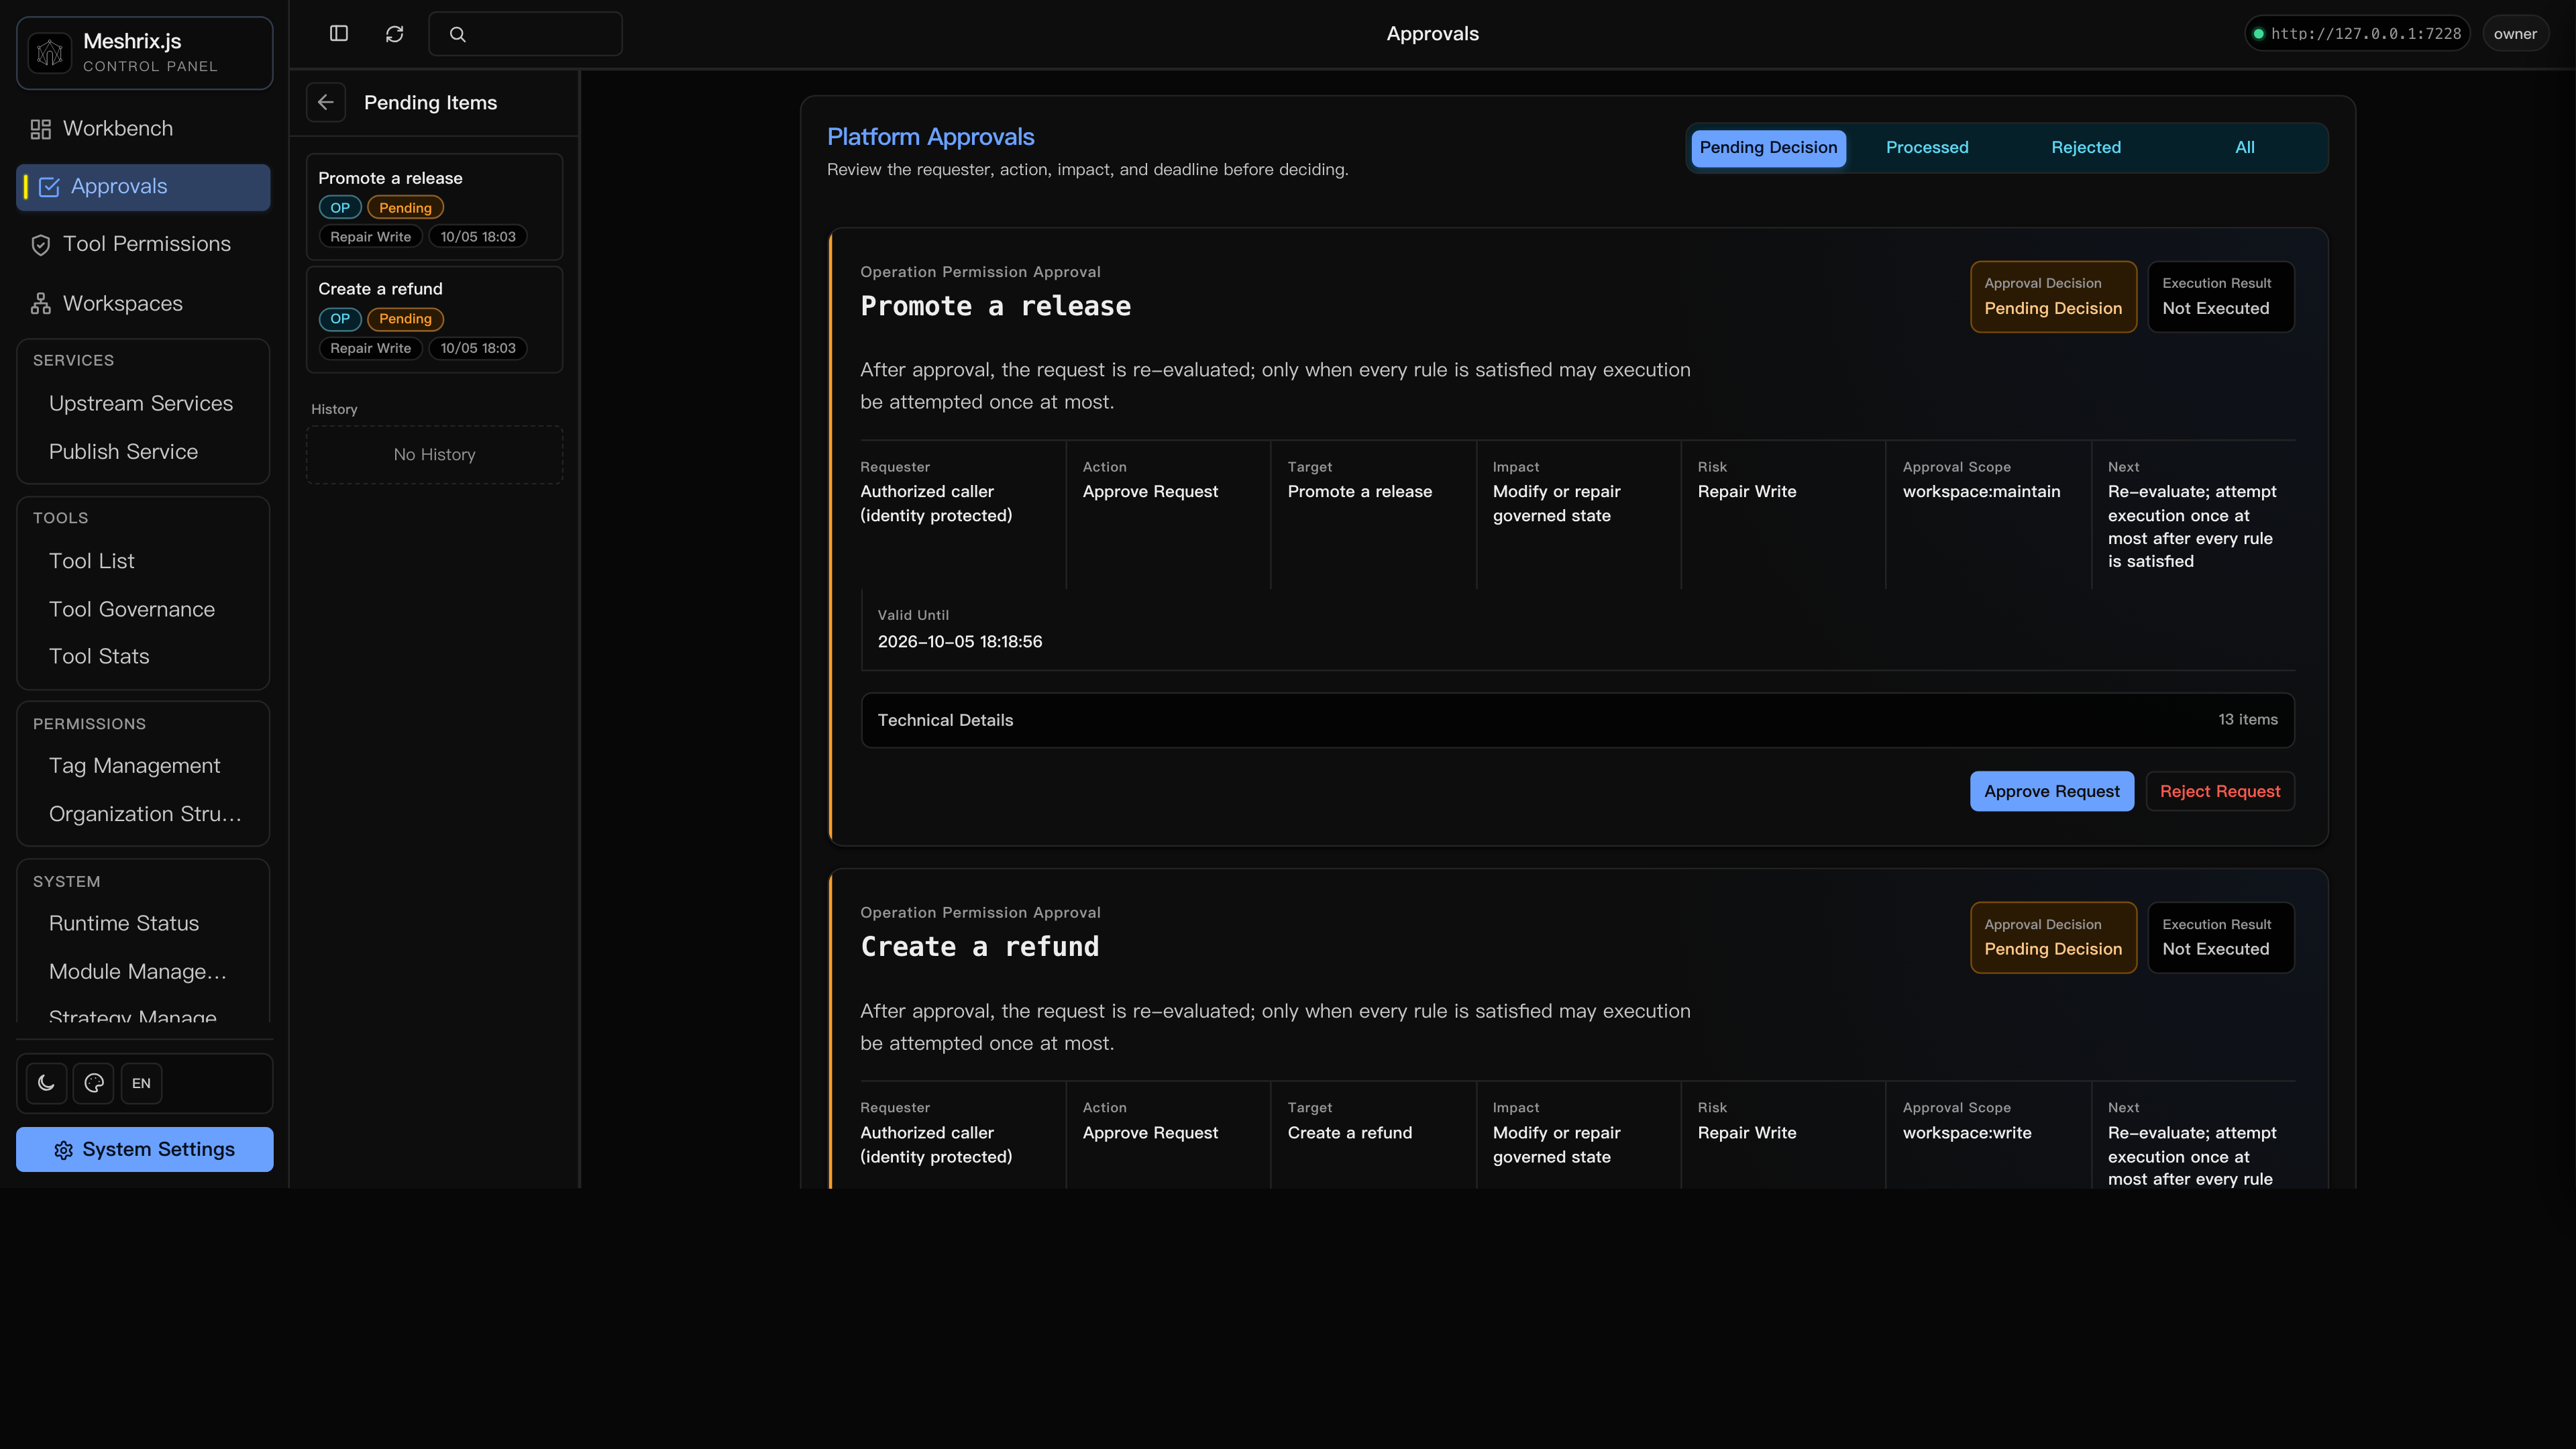Open Publish Service in sidebar
This screenshot has height=1449, width=2576.
tap(123, 452)
